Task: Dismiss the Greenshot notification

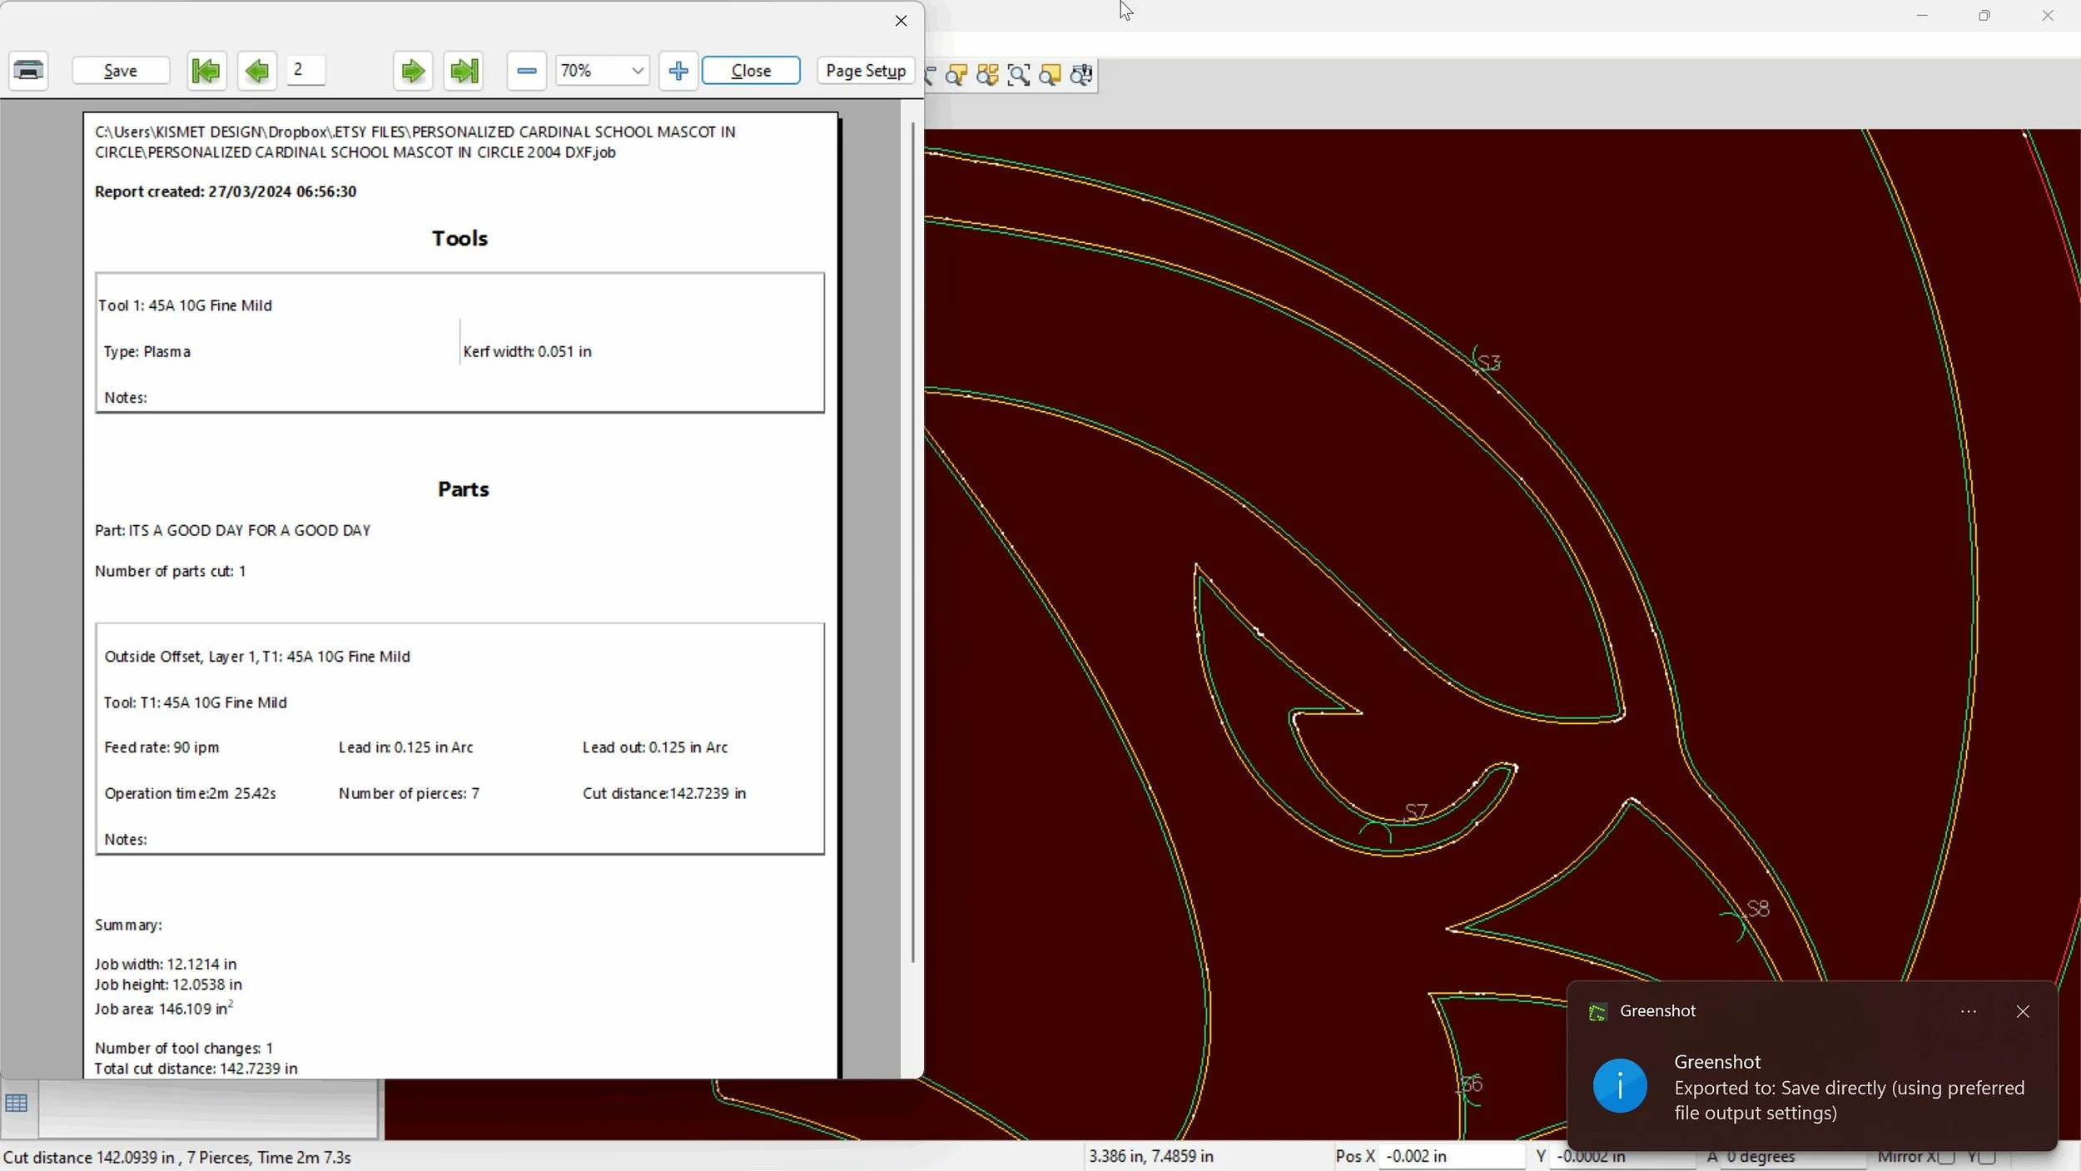Action: click(2022, 1011)
